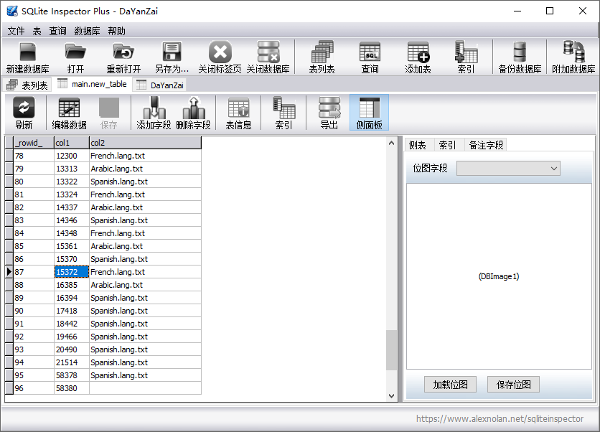Switch to the 索引 side panel tab
This screenshot has width=600, height=432.
pos(446,144)
